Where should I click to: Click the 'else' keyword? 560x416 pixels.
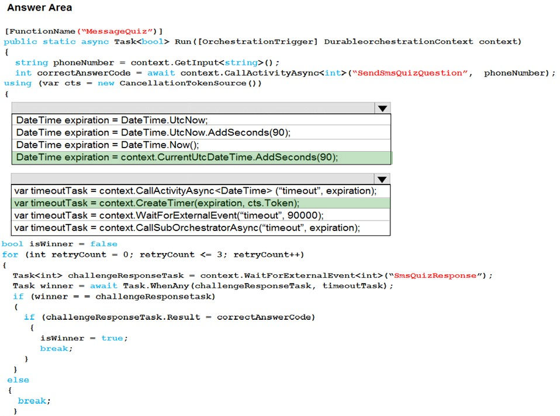click(18, 380)
